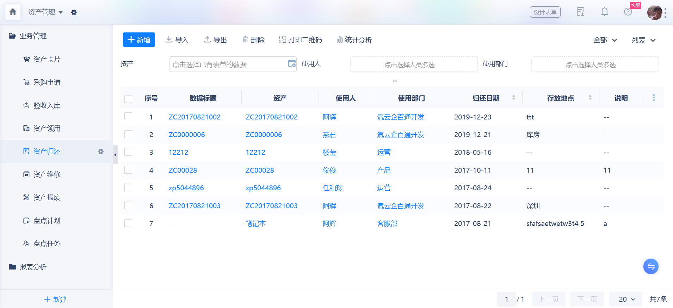Check row 5 zp5044896 checkbox
Screen dimensions: 673x308
point(128,187)
